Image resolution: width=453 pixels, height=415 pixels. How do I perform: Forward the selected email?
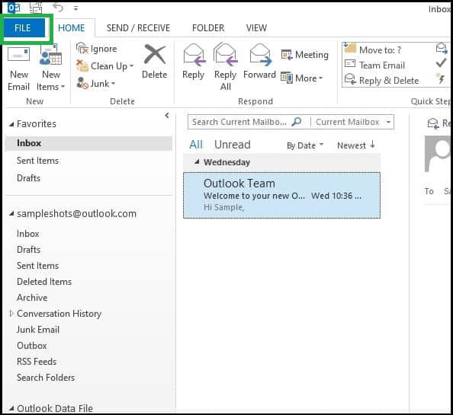coord(259,62)
